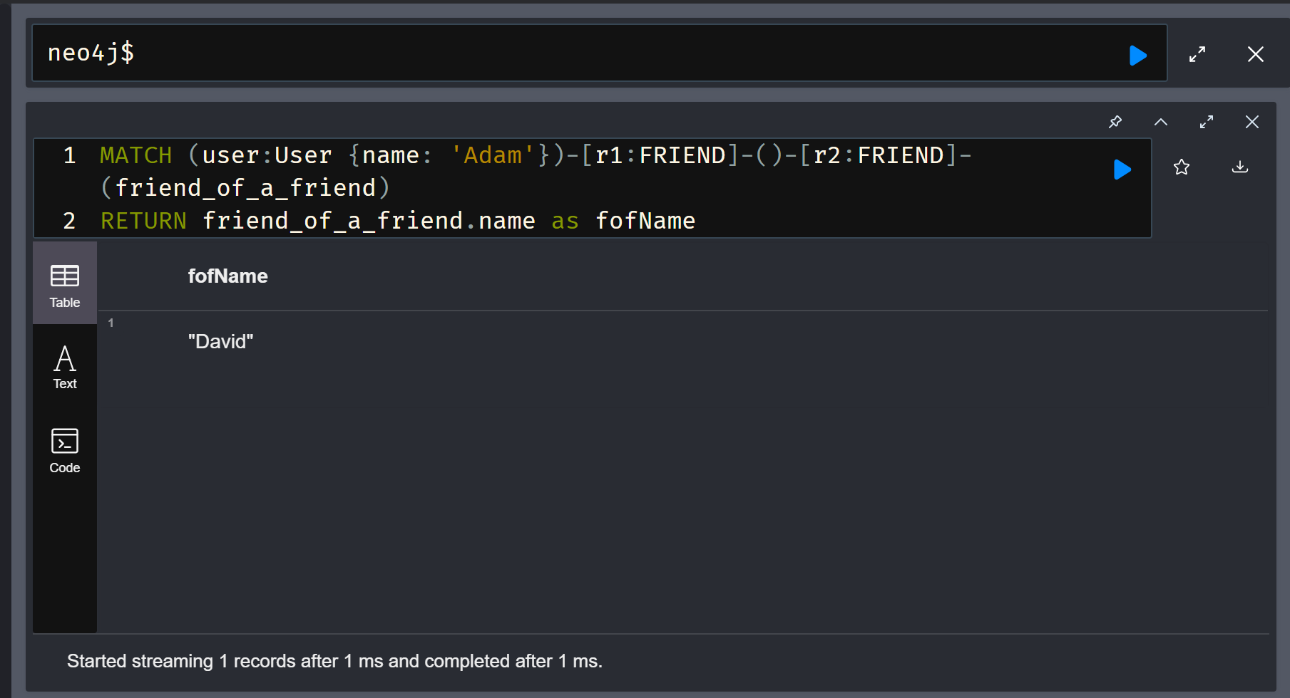Image resolution: width=1290 pixels, height=698 pixels.
Task: Expand the top editor to fullscreen
Action: (x=1197, y=54)
